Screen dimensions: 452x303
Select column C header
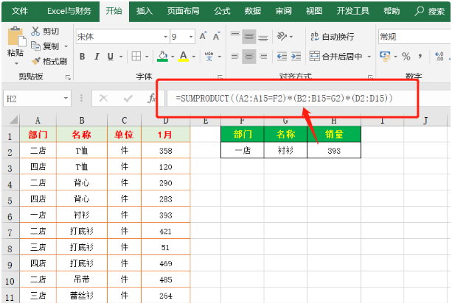(124, 120)
